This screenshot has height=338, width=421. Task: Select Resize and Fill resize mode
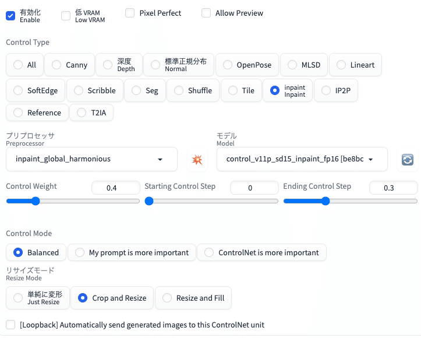(193, 298)
